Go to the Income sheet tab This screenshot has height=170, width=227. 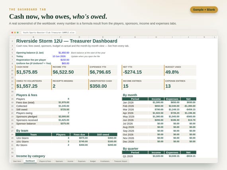tap(70, 161)
